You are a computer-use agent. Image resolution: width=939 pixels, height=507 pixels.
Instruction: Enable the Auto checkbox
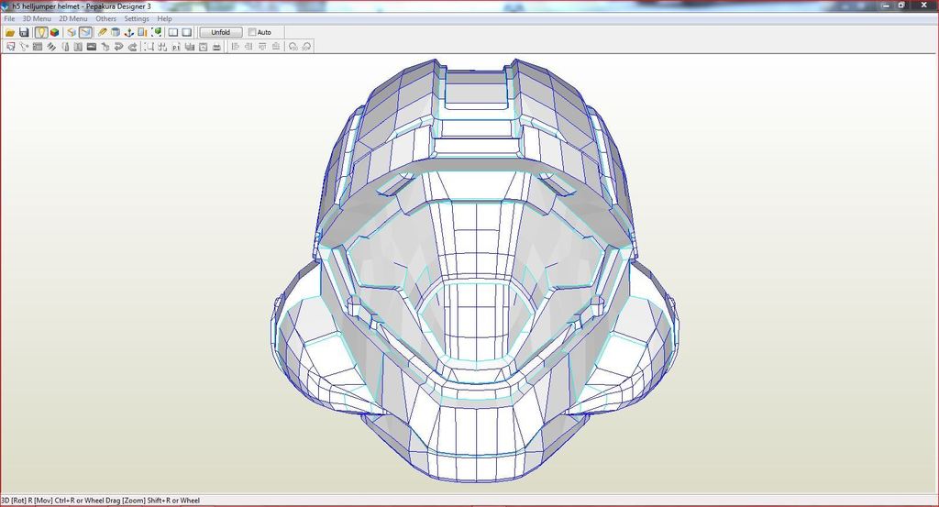(x=252, y=32)
